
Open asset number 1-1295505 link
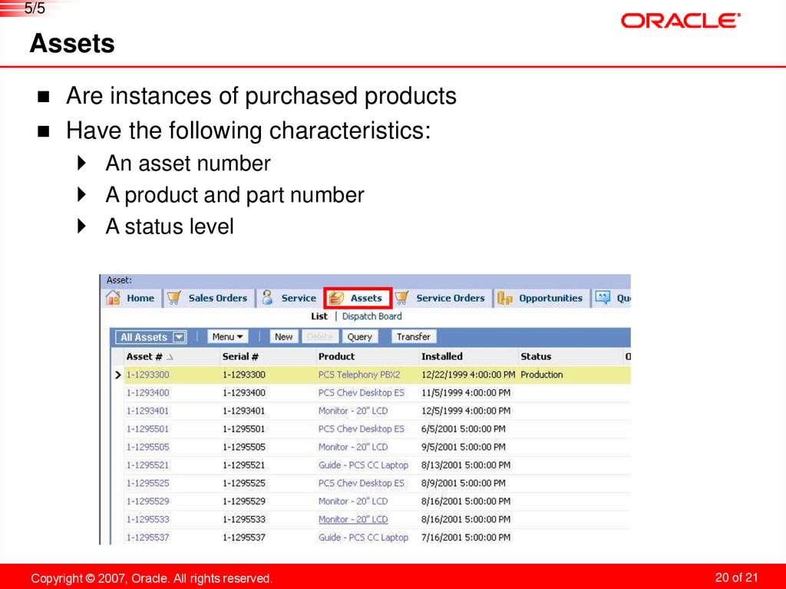[x=148, y=447]
